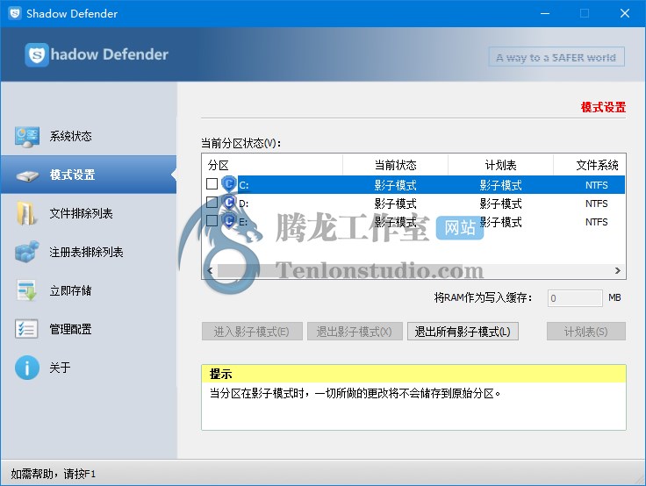Click the 文件系统 column header
The width and height of the screenshot is (646, 486).
pos(590,165)
